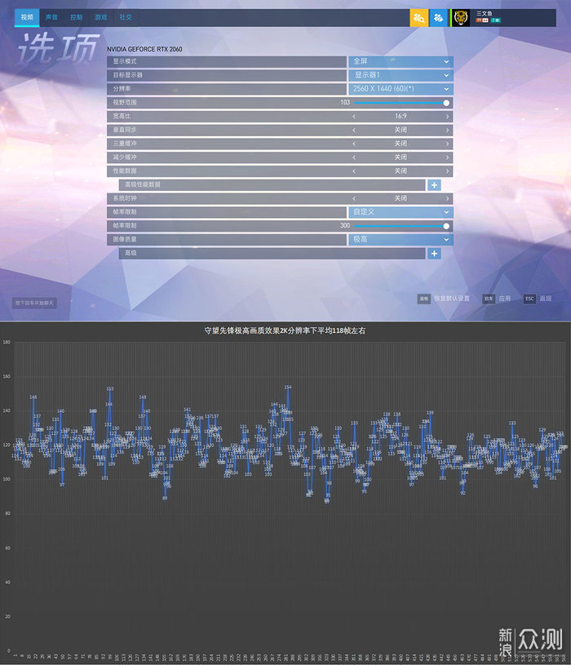Image resolution: width=571 pixels, height=665 pixels.
Task: Click left arrow for 系统时钟
Action: point(354,198)
